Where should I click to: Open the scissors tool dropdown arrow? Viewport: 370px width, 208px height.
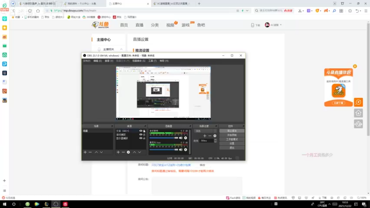tap(303, 11)
